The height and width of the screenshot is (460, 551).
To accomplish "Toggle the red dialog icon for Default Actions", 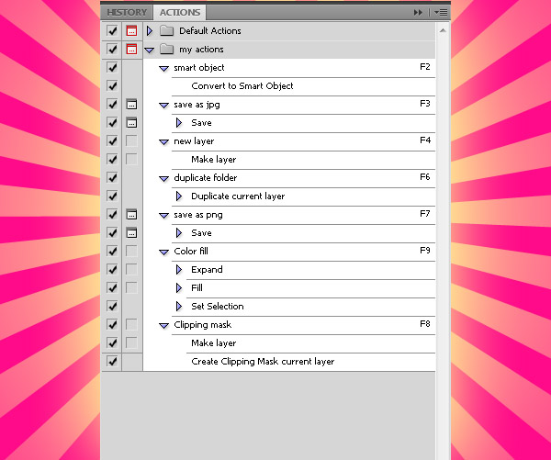I will coord(131,31).
